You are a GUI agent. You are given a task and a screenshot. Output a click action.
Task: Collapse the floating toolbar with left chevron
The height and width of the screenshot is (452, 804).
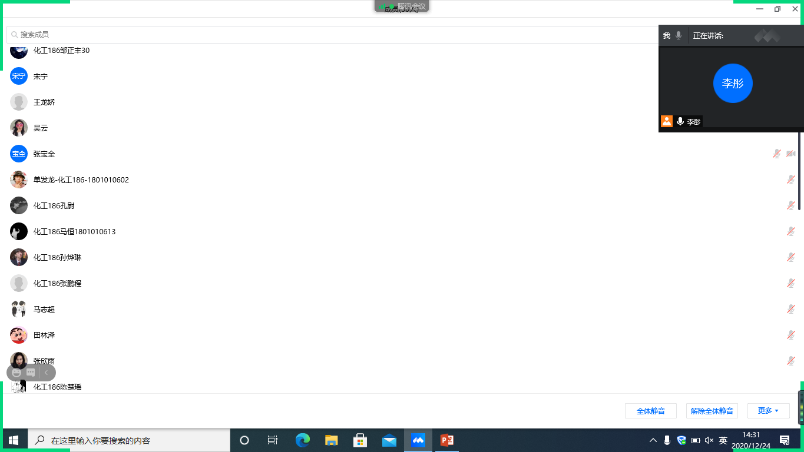pyautogui.click(x=47, y=373)
